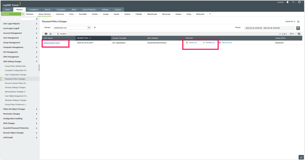Switch to table grid view

[x=46, y=34]
